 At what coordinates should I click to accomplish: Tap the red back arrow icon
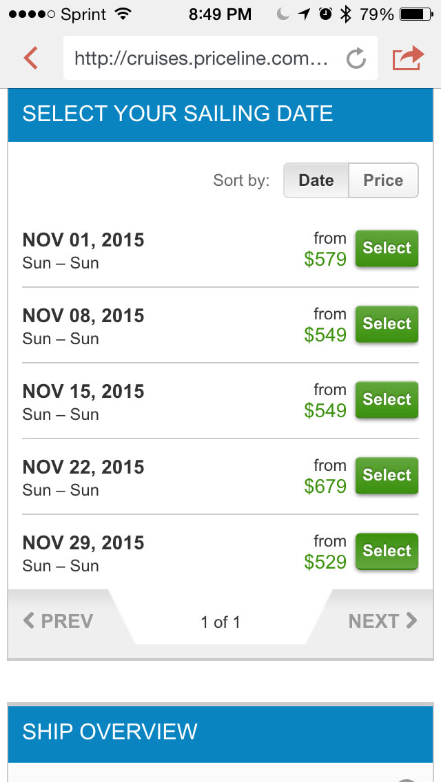pyautogui.click(x=30, y=58)
